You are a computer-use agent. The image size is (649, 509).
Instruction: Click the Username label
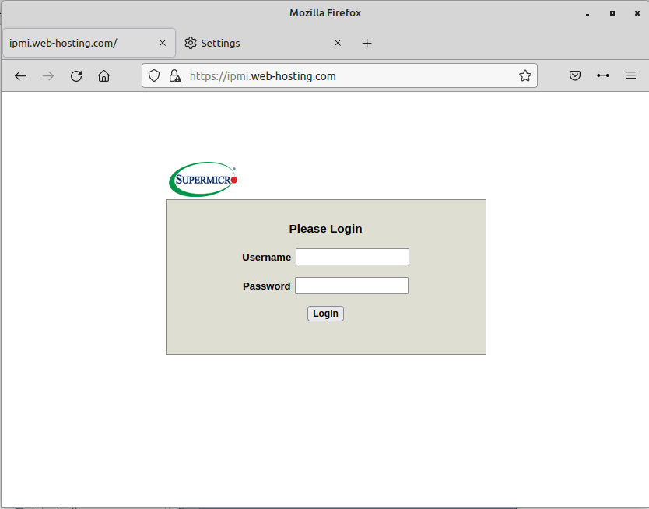[266, 258]
